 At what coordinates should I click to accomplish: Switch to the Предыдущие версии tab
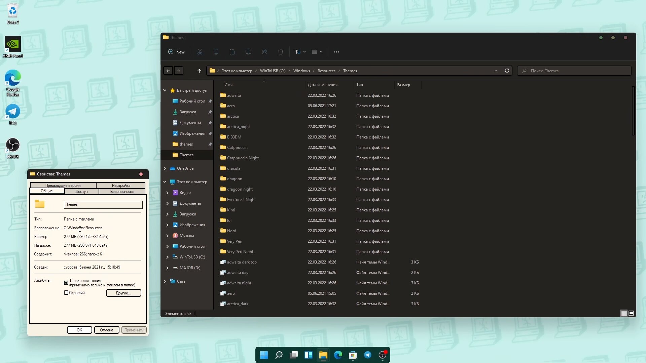click(63, 186)
